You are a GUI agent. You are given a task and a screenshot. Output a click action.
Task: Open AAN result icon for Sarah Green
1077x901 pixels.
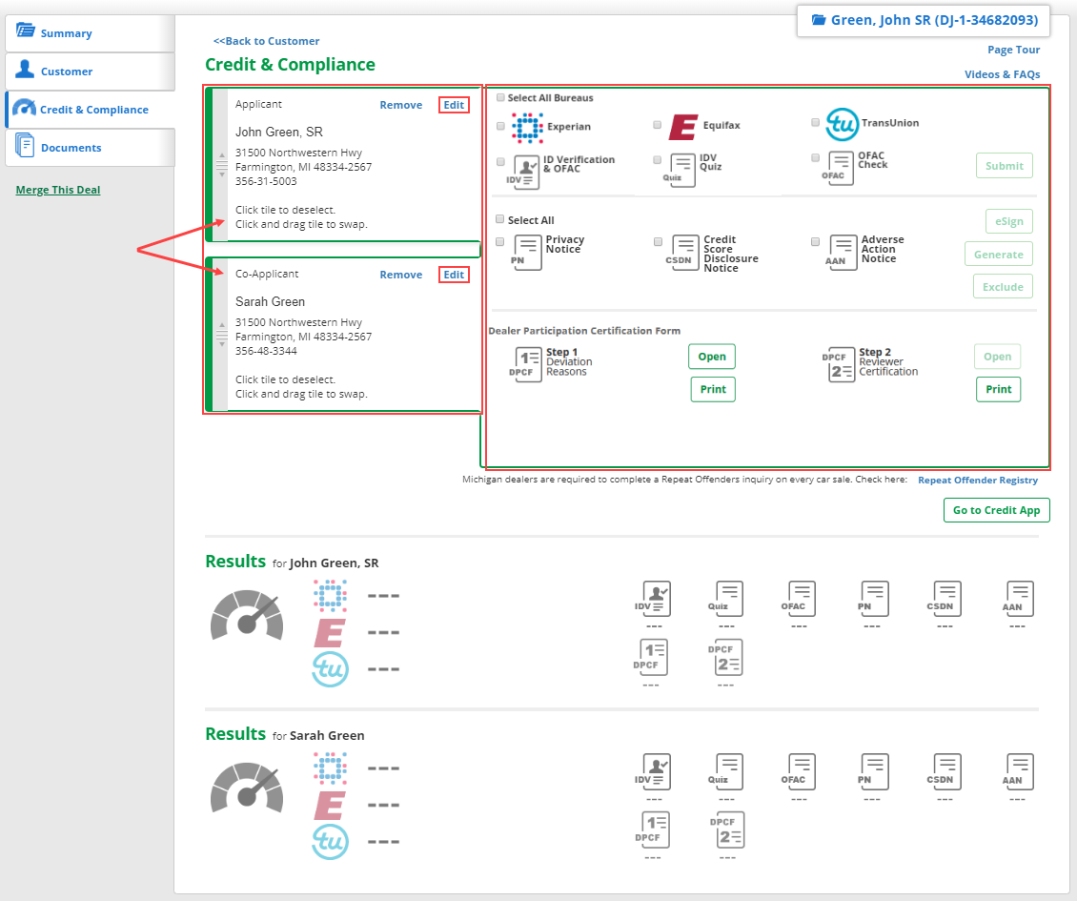(x=1019, y=771)
